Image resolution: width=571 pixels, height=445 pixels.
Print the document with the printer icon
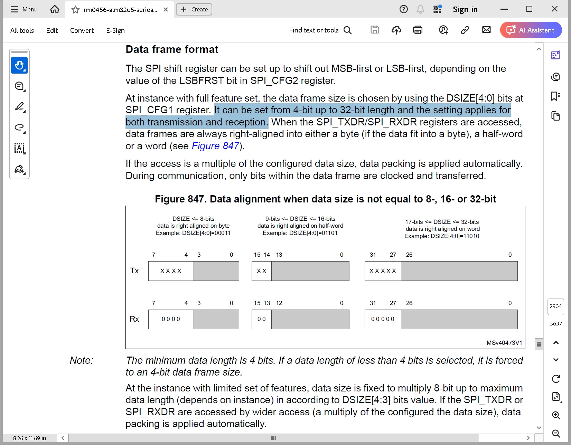pos(418,30)
